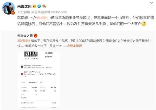
Task: Open the quoted @来去之间 author link
Action: pos(25,36)
